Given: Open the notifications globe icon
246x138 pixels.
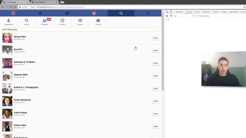Looking at the screenshot, I should [x=94, y=13].
